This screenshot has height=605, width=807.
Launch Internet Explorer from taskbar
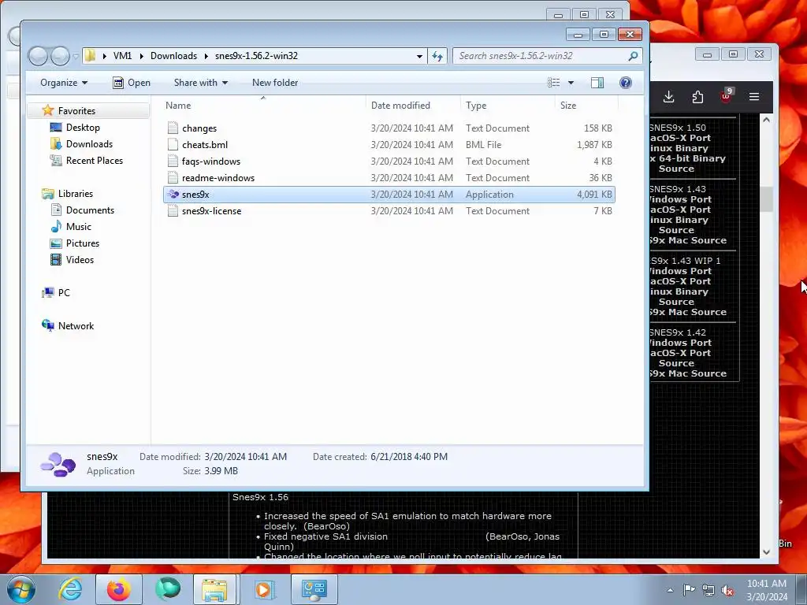click(70, 589)
